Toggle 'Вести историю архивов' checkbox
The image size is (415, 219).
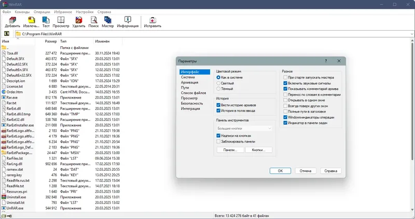218,105
